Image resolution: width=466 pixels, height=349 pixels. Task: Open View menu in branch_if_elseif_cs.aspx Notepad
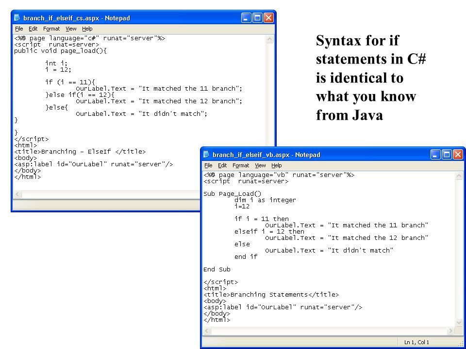coord(71,29)
